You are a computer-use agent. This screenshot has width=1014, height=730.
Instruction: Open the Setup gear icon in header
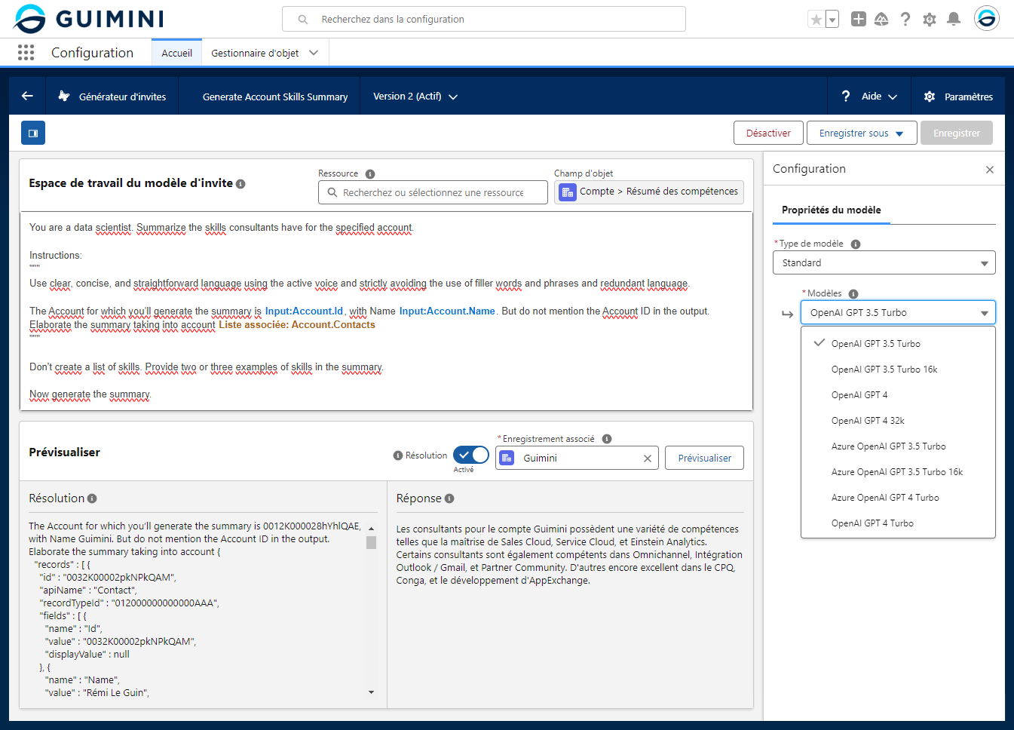click(x=930, y=19)
